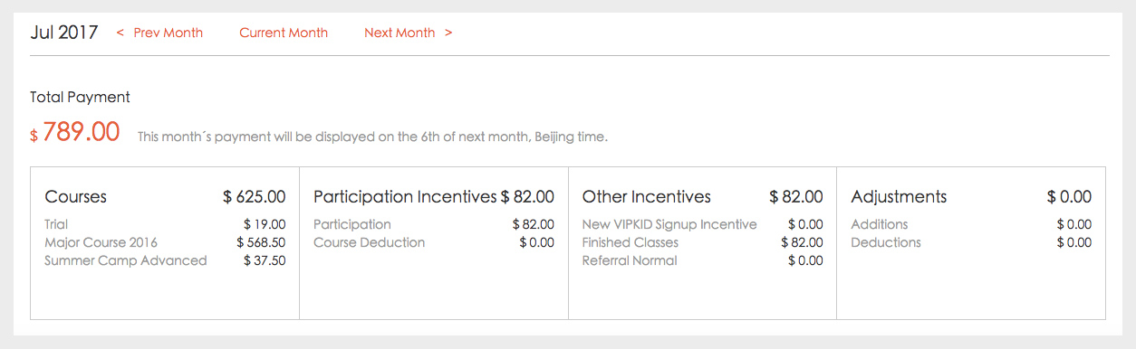Select the Referral Normal row
1136x349 pixels.
tap(703, 260)
